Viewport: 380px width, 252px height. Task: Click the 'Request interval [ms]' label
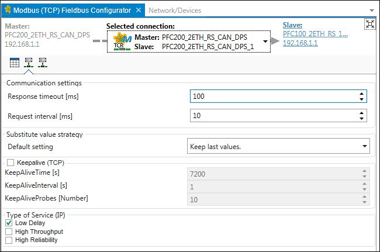(40, 116)
